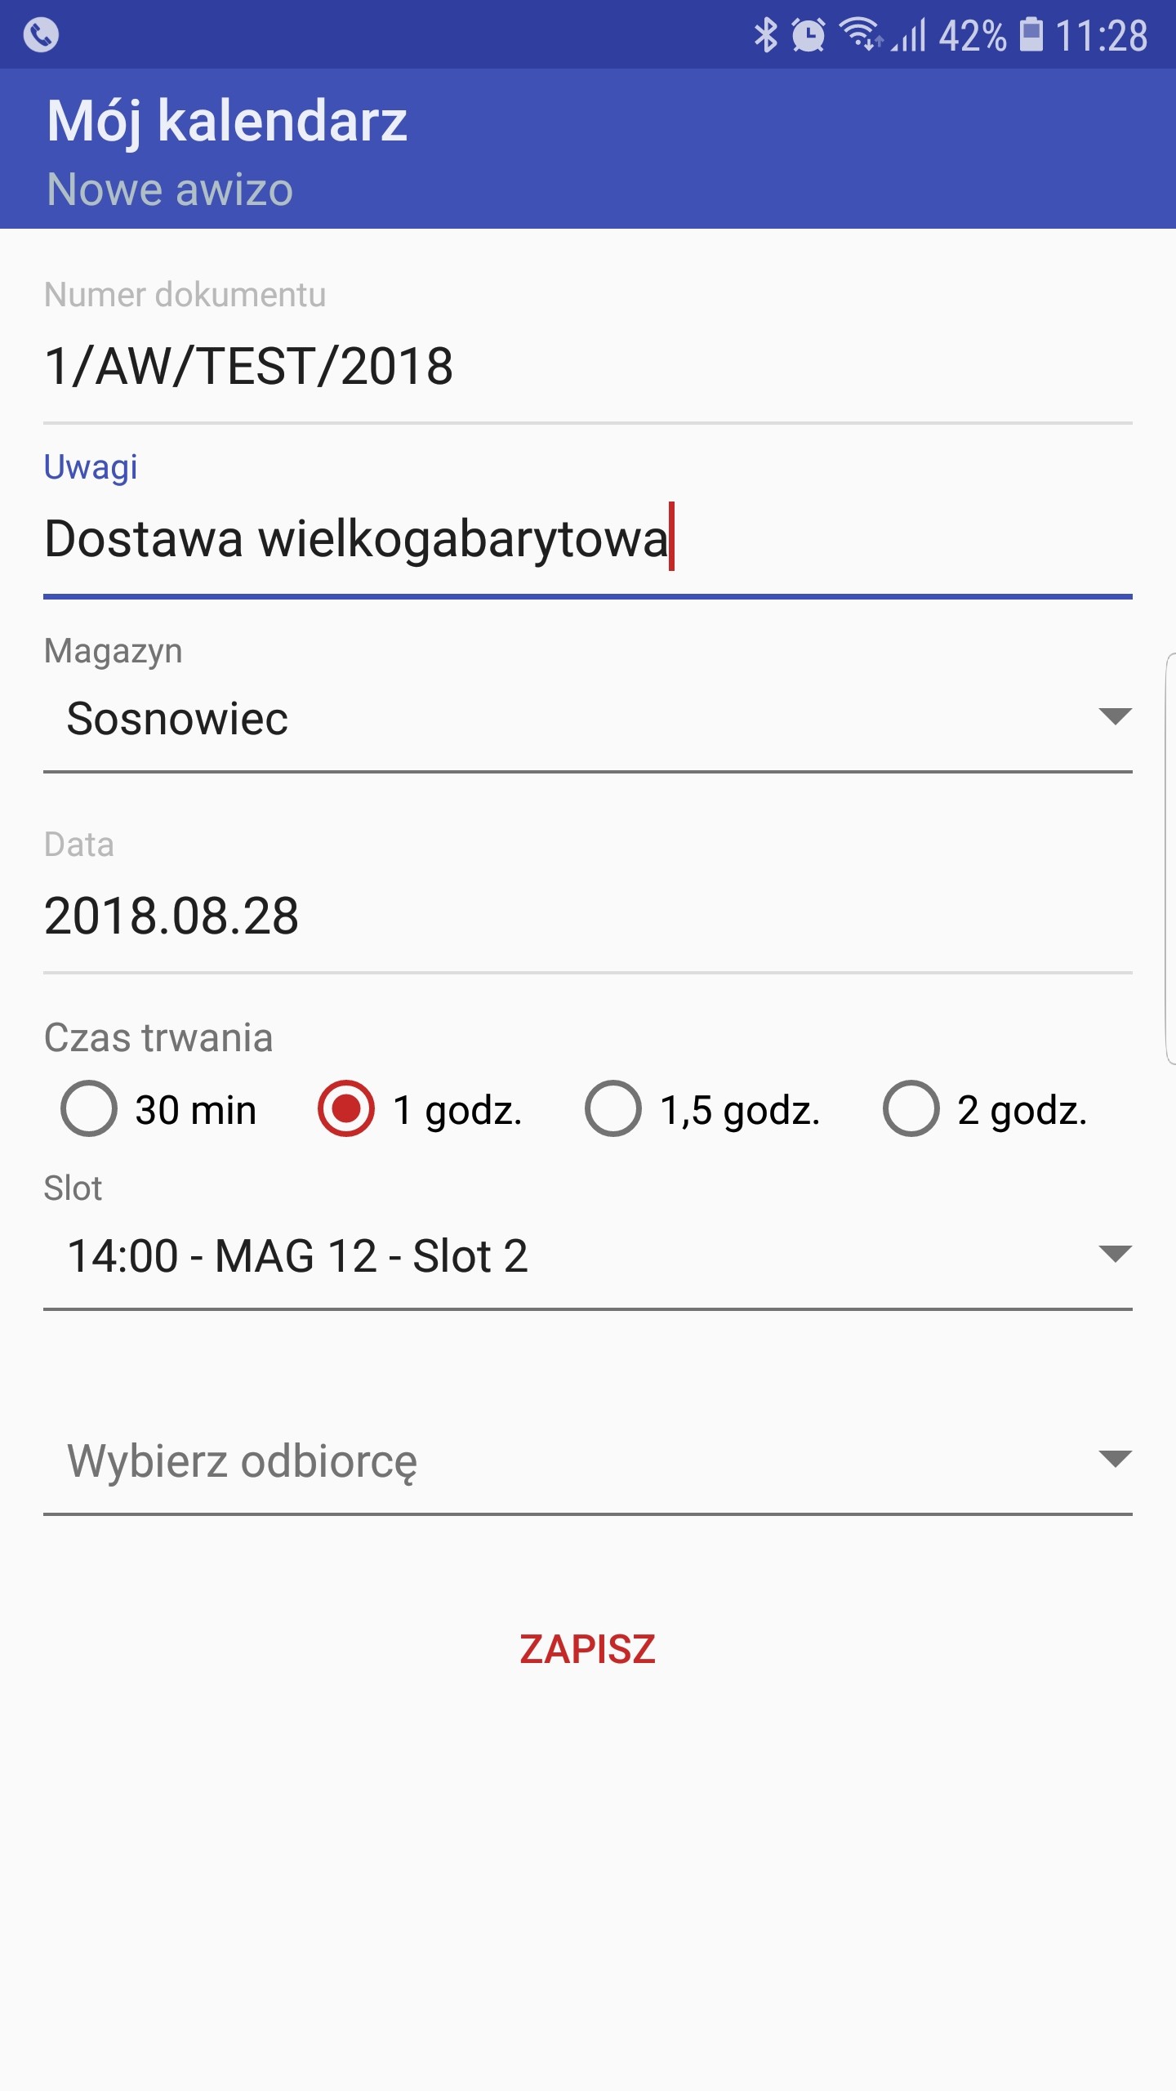Choose the 1,5 godz. duration option
This screenshot has width=1176, height=2091.
coord(702,1109)
